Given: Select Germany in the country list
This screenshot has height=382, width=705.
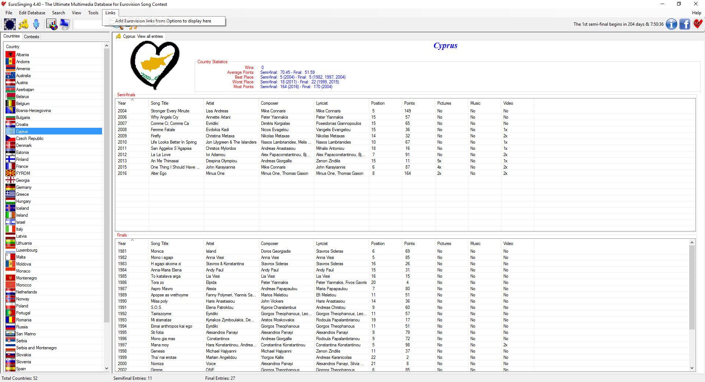Looking at the screenshot, I should (54, 187).
